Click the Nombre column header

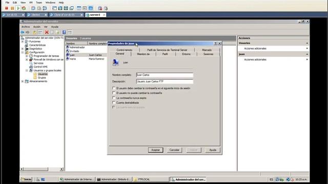76,43
